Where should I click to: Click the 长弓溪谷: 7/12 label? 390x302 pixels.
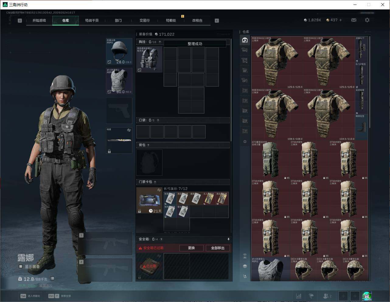pyautogui.click(x=176, y=189)
